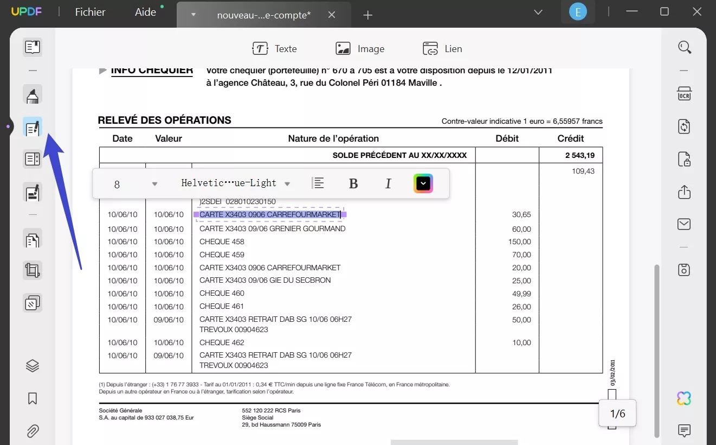Open the Bookmarks panel
The height and width of the screenshot is (445, 716).
point(33,399)
